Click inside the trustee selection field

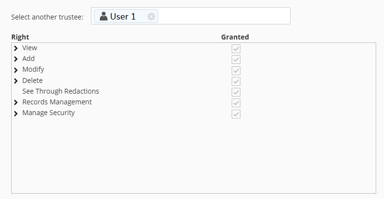click(224, 16)
